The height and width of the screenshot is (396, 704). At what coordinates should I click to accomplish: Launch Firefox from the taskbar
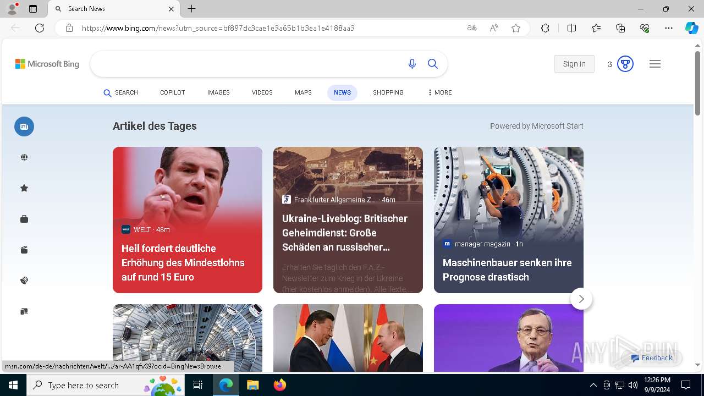[x=279, y=385]
